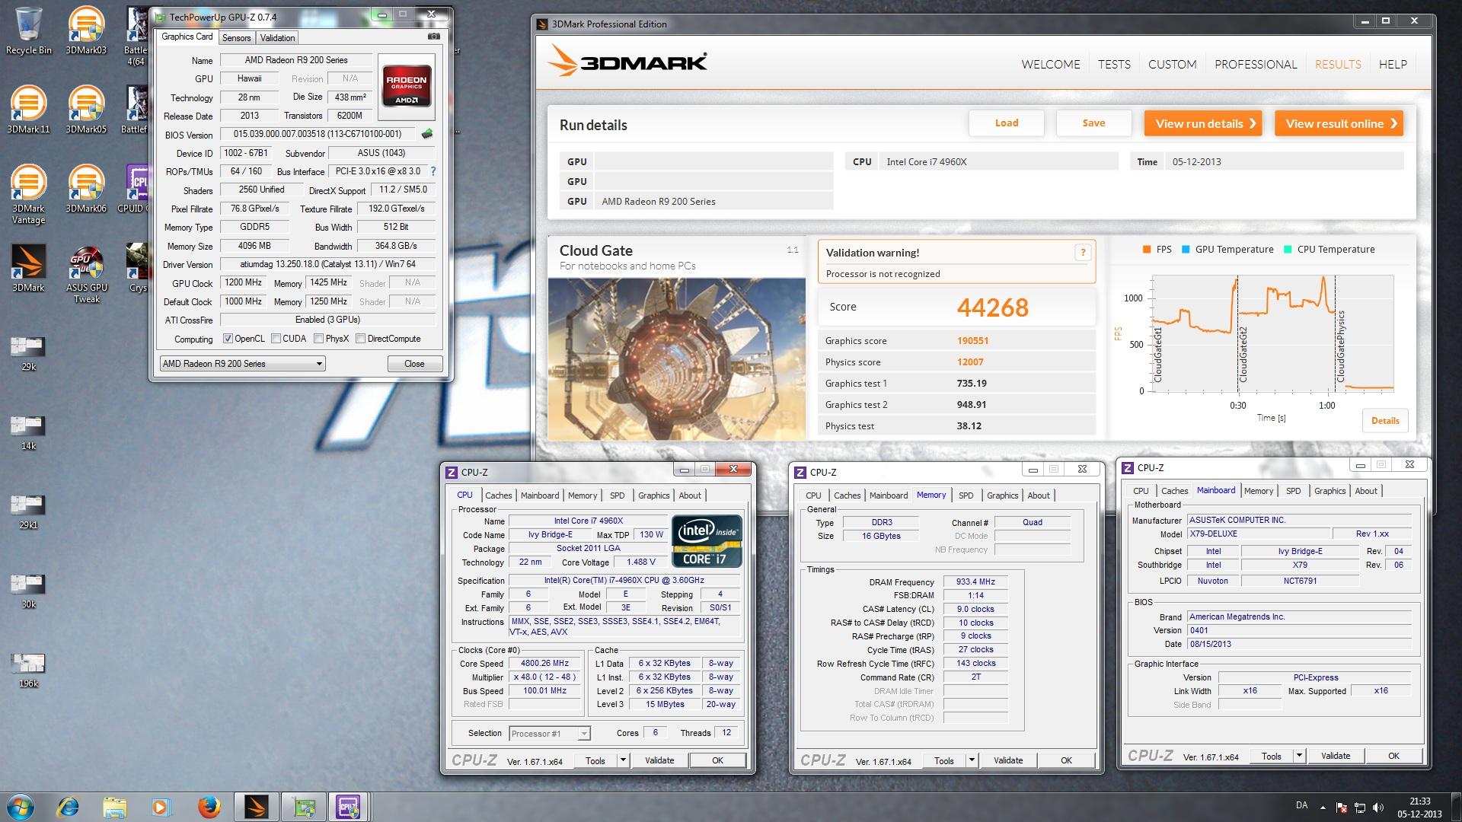Click the Close button in GPU-Z
Image resolution: width=1462 pixels, height=822 pixels.
pos(414,364)
